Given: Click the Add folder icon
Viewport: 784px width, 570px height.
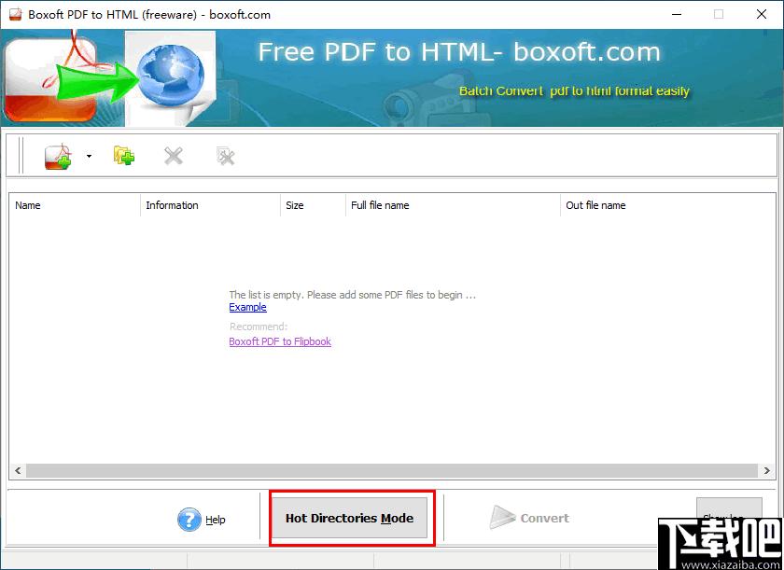Looking at the screenshot, I should 124,156.
